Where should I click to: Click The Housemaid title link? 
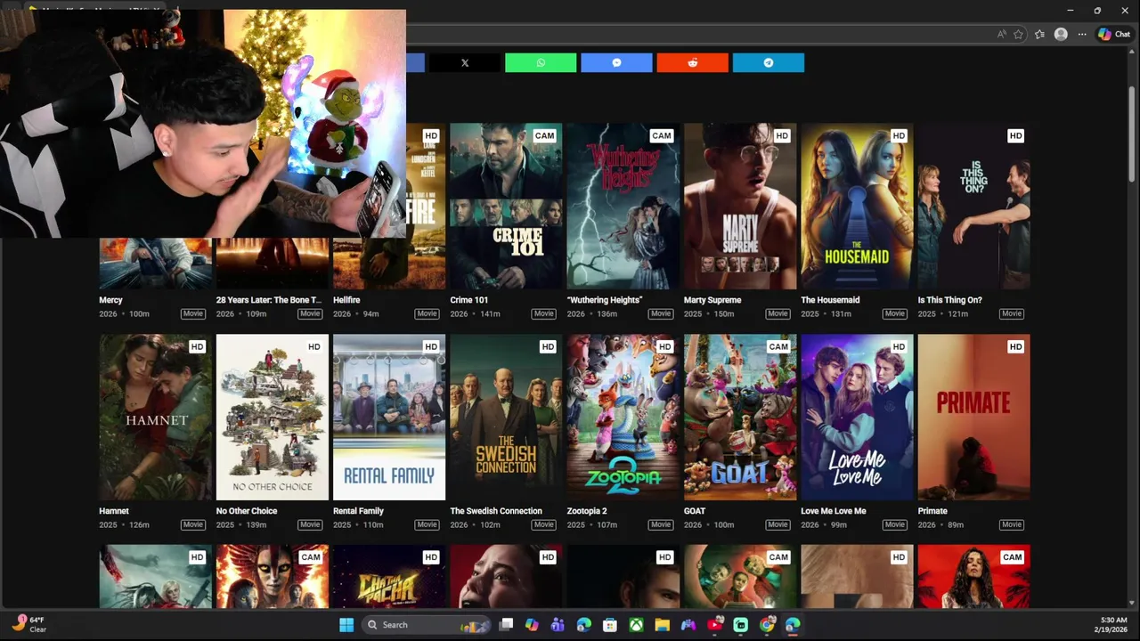[830, 300]
